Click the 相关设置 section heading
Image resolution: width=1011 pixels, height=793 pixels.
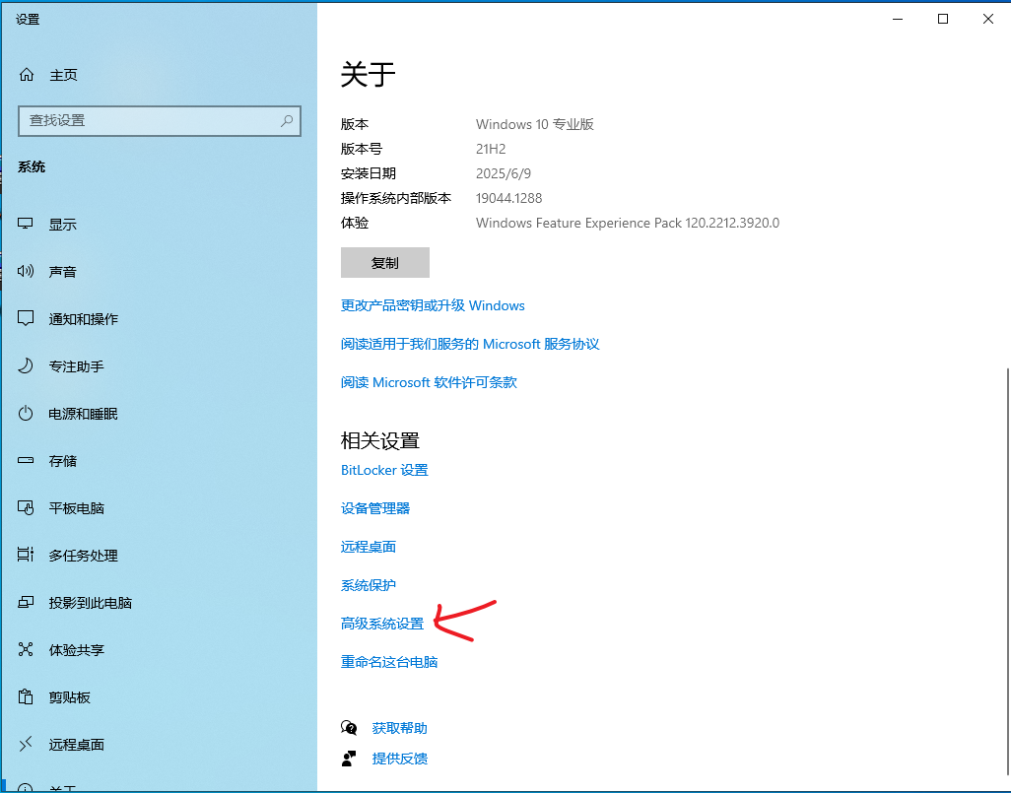(x=379, y=440)
